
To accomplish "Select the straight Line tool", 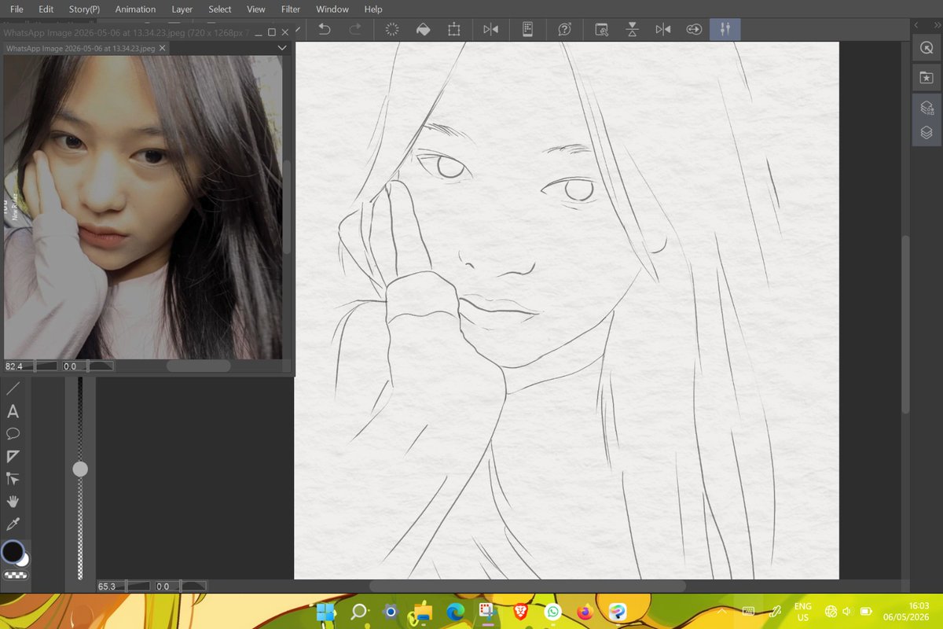I will [x=13, y=388].
